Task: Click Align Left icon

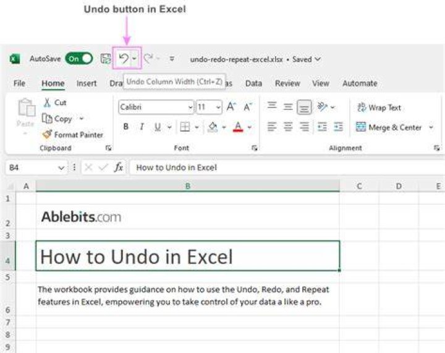Action: click(x=272, y=127)
